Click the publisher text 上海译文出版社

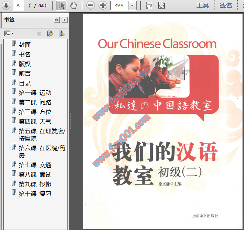point(205,216)
